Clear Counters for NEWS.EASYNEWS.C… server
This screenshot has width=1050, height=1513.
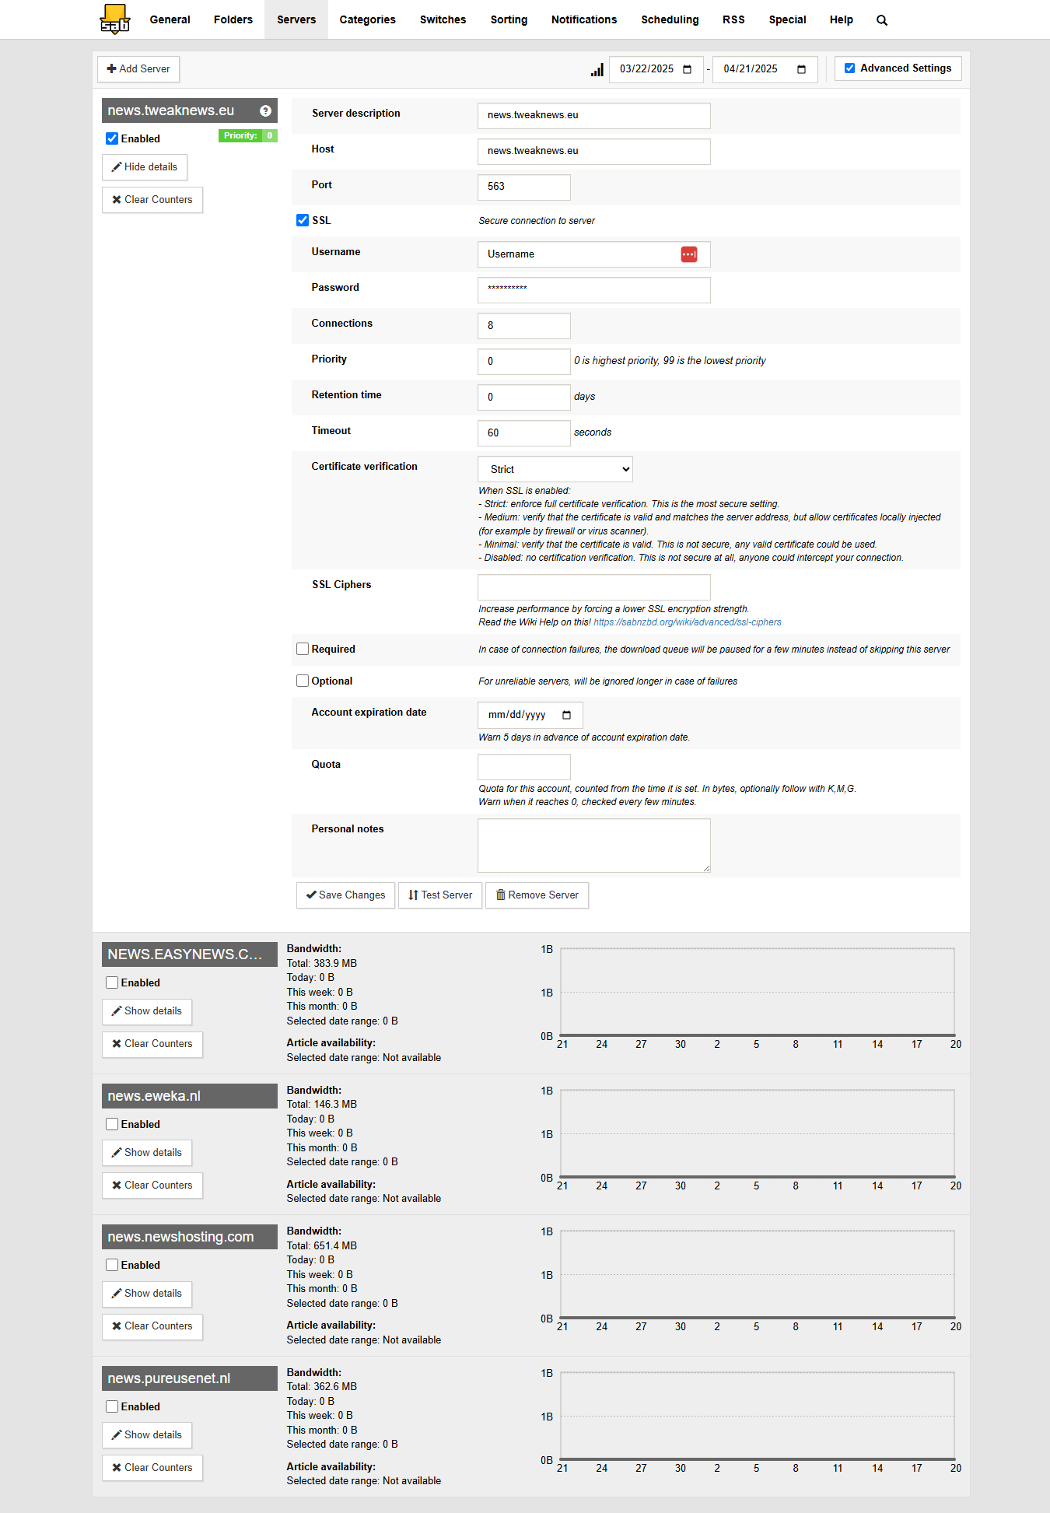pyautogui.click(x=152, y=1044)
